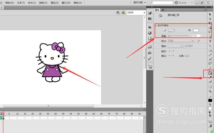Select the Deco tool
The height and width of the screenshot is (133, 214).
click(x=210, y=64)
